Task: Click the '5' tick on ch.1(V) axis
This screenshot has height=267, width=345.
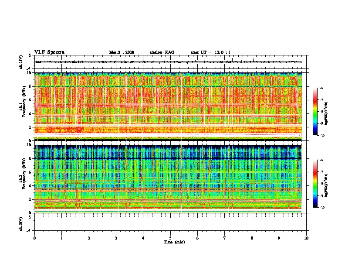Action: [30, 55]
